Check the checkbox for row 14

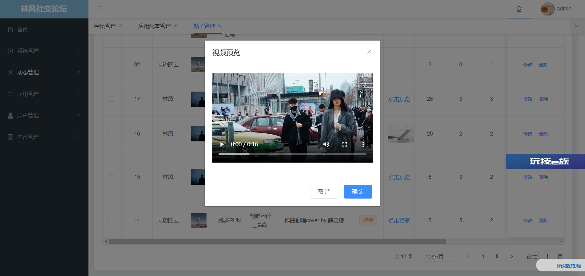[x=111, y=220]
